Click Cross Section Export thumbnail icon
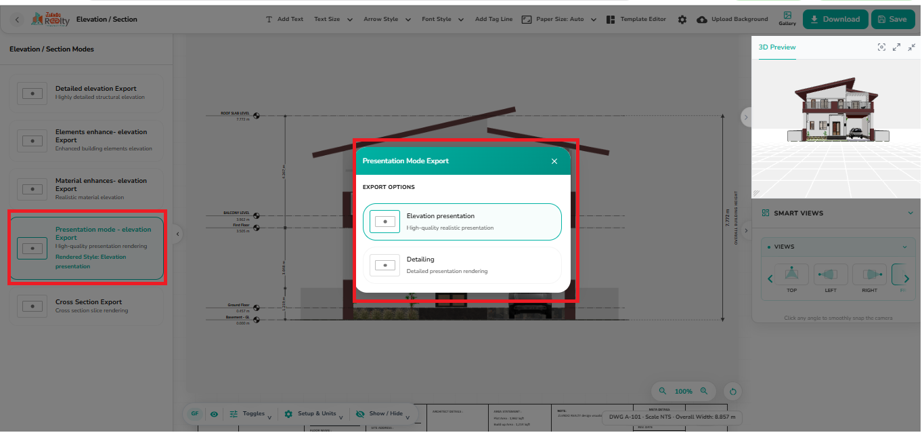Viewport: 924px width, 437px height. pos(32,306)
